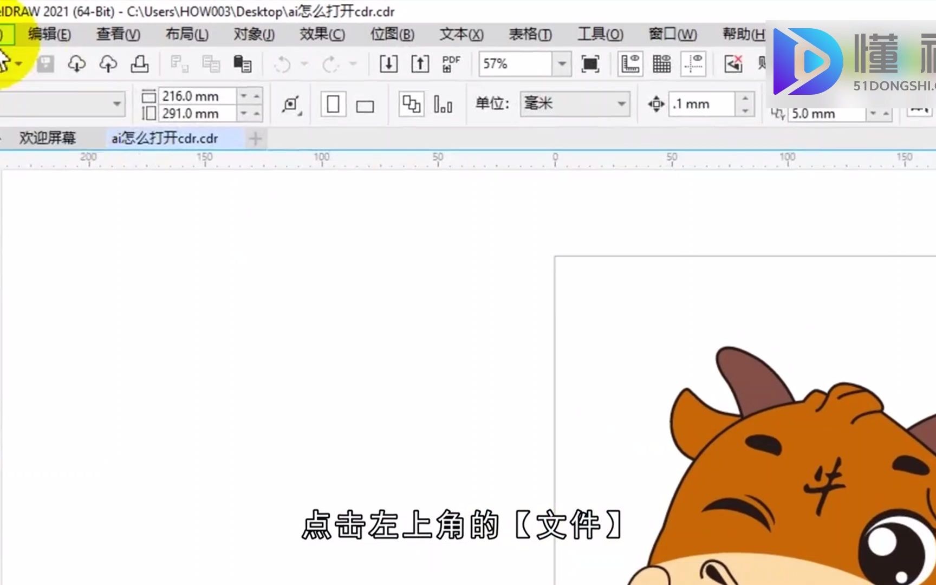This screenshot has height=585, width=936.
Task: Click the Redo arrow icon
Action: point(330,64)
